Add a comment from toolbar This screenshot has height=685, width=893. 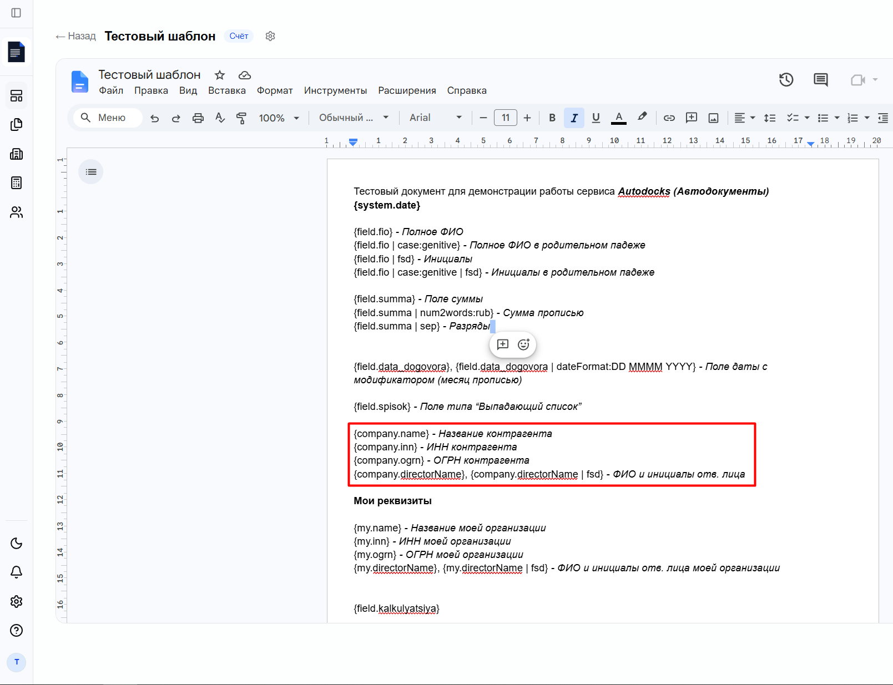click(x=691, y=118)
